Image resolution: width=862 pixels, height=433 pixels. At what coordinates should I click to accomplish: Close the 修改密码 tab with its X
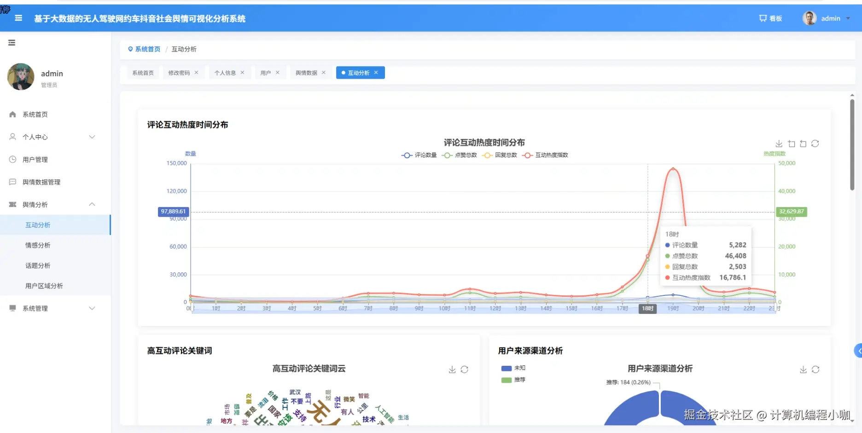pyautogui.click(x=196, y=72)
